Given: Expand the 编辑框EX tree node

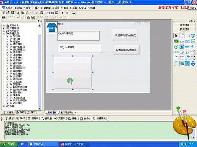Looking at the screenshot, I should click(7, 71).
